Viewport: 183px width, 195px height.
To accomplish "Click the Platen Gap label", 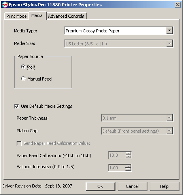I will pos(28,131).
